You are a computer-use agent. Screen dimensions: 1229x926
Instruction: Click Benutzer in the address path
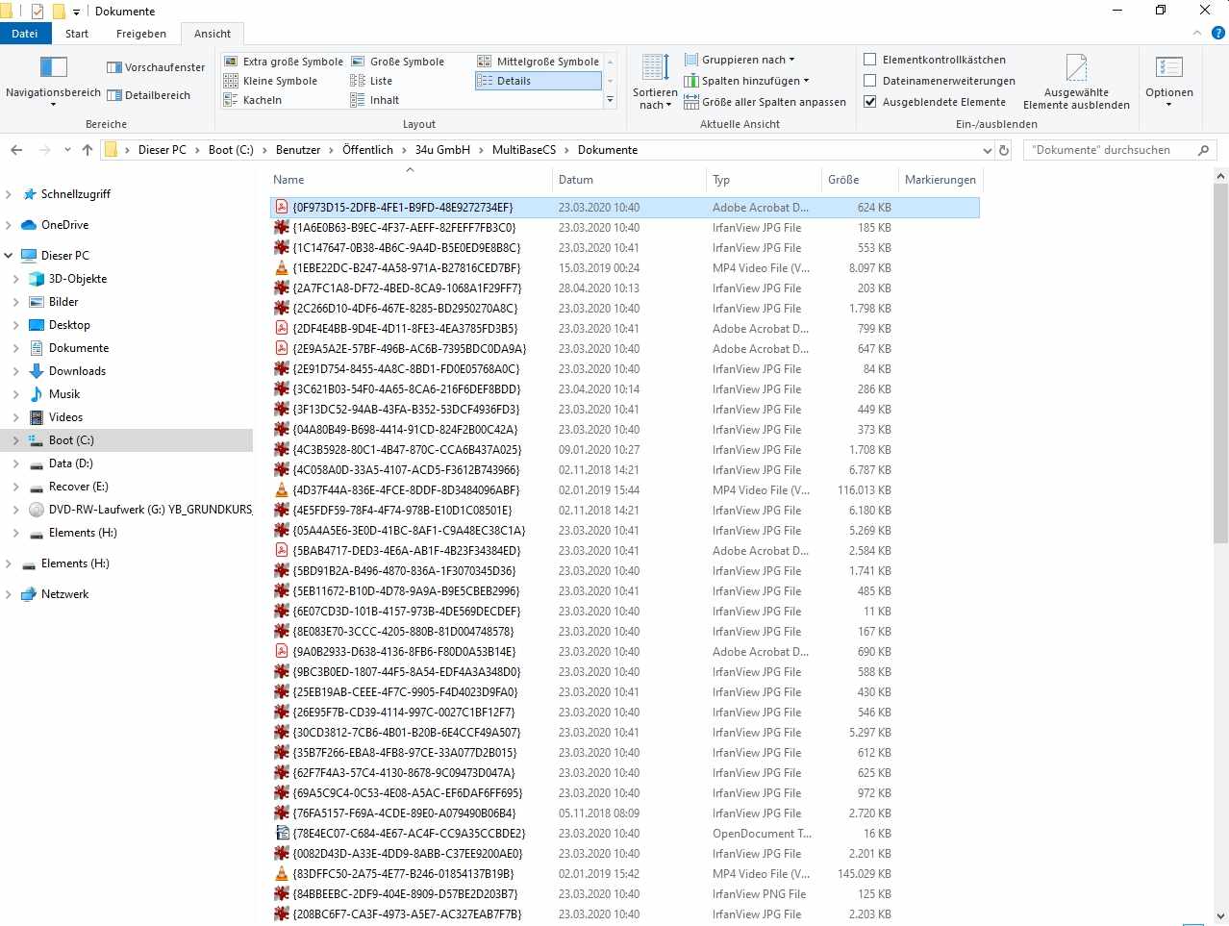tap(298, 150)
